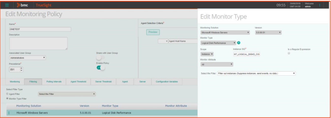
Task: Toggle Share with User Group switch
Action: coord(100,58)
